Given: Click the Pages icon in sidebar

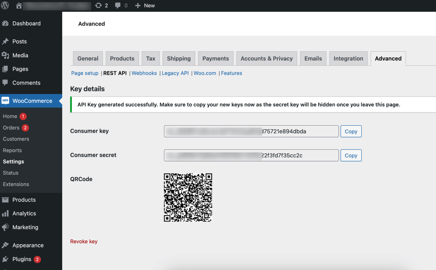Looking at the screenshot, I should click(5, 69).
